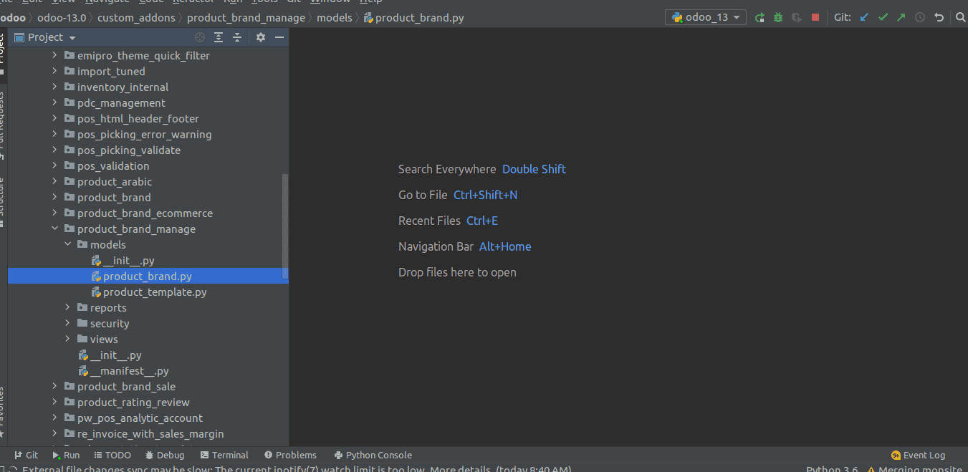Viewport: 968px width, 472px height.
Task: Click Git Update Project blue arrow
Action: (x=864, y=17)
